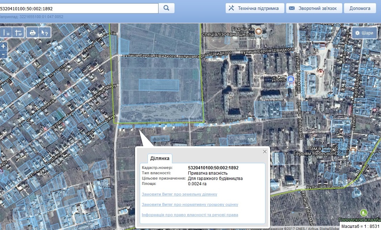Image resolution: width=381 pixels, height=230 pixels.
Task: Click the Пам'ятник Слава monument marker
Action: (353, 150)
